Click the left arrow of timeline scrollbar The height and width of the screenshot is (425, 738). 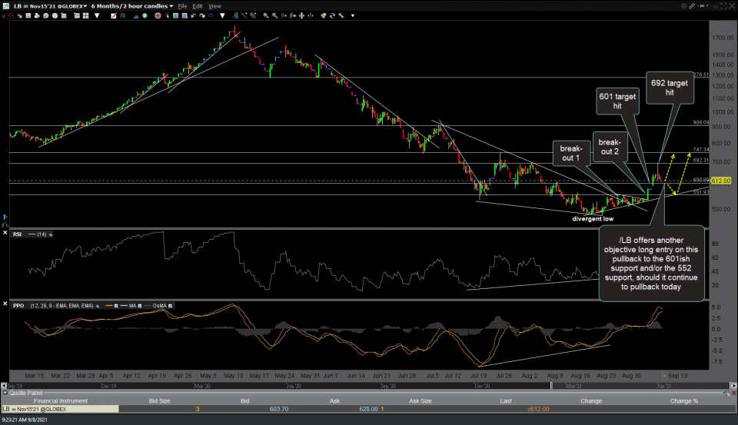(x=4, y=383)
